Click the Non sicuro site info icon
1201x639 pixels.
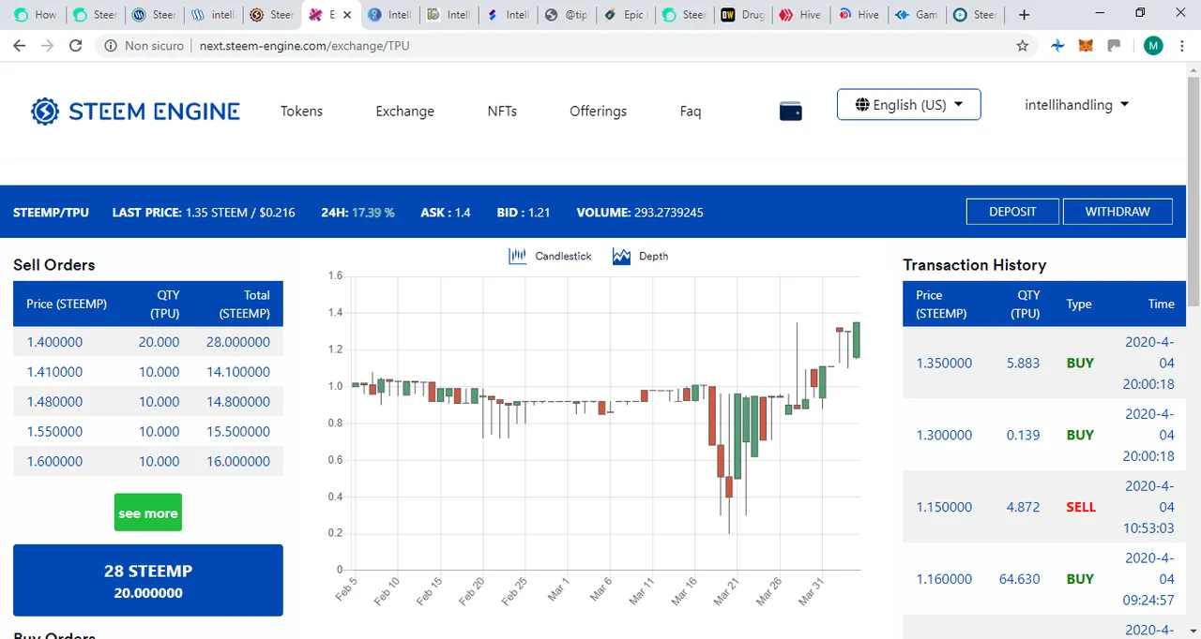(x=111, y=45)
